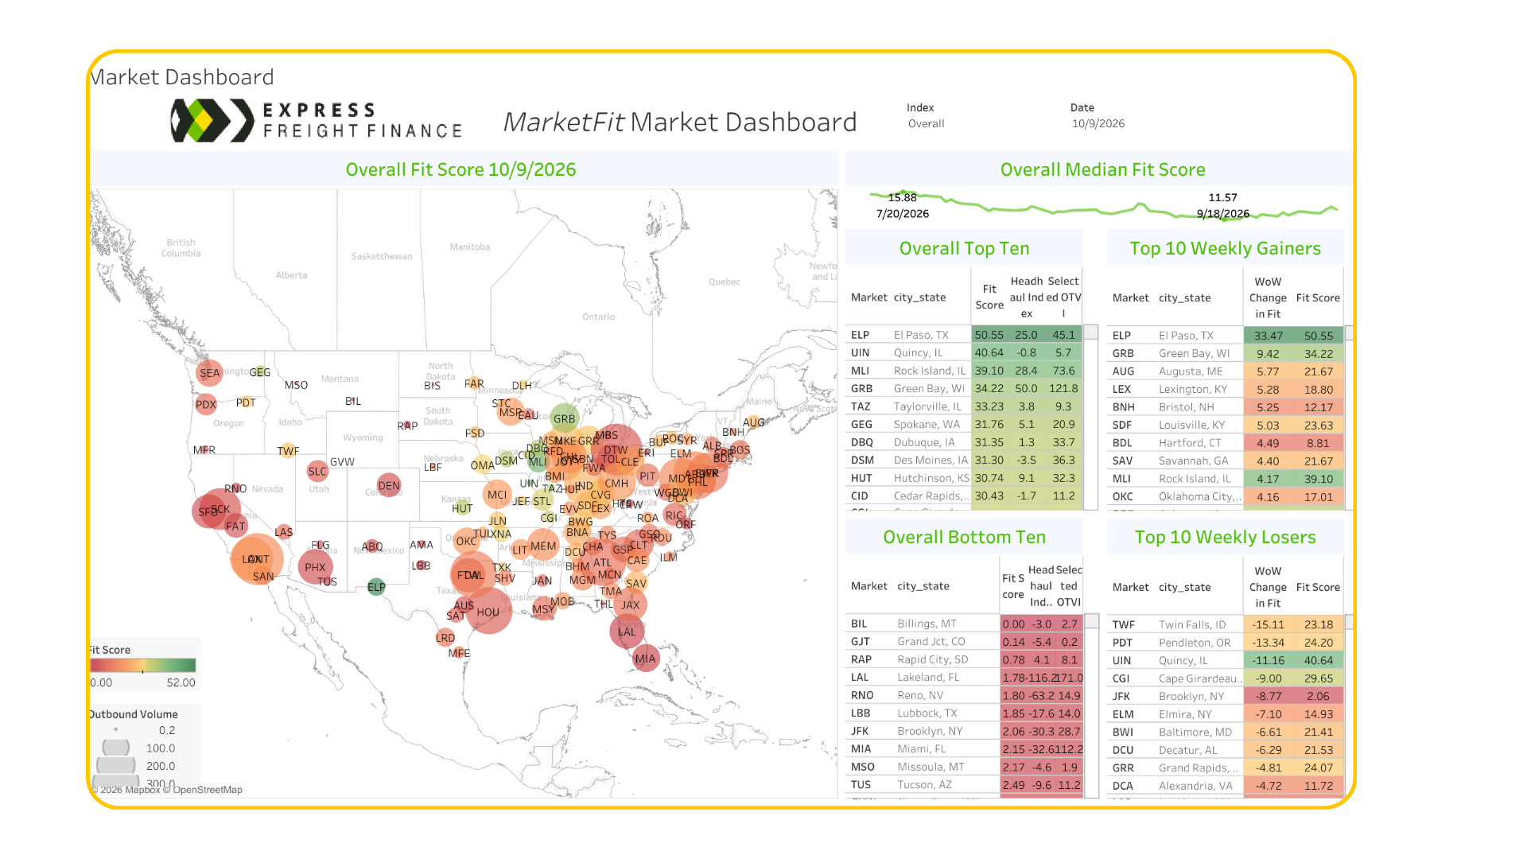Click WoW Change column header in Weekly Gainers
The image size is (1527, 859).
click(1267, 298)
